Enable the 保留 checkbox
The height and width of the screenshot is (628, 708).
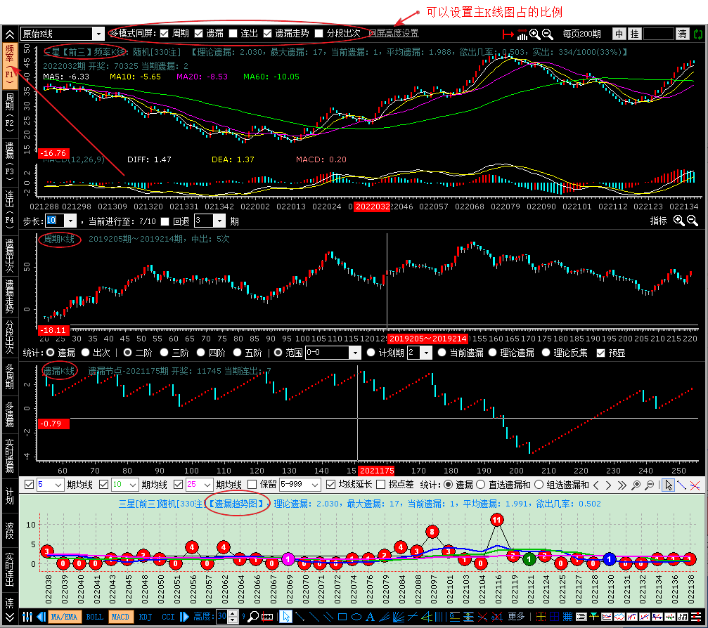252,485
